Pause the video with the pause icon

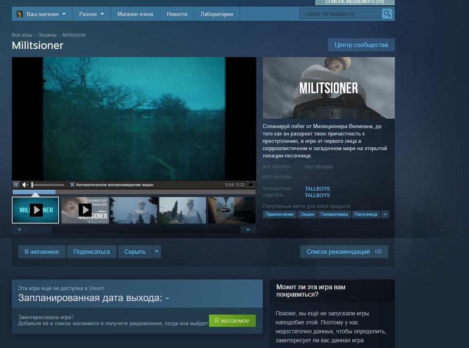(x=16, y=184)
